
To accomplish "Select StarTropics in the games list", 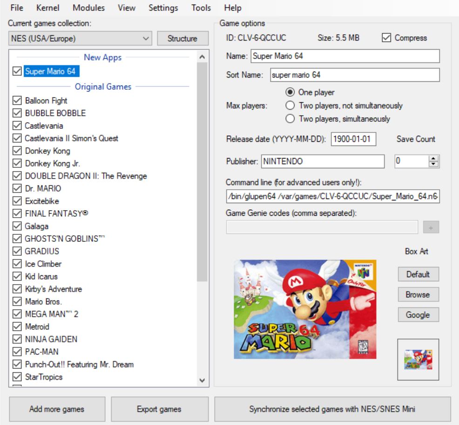I will point(44,377).
